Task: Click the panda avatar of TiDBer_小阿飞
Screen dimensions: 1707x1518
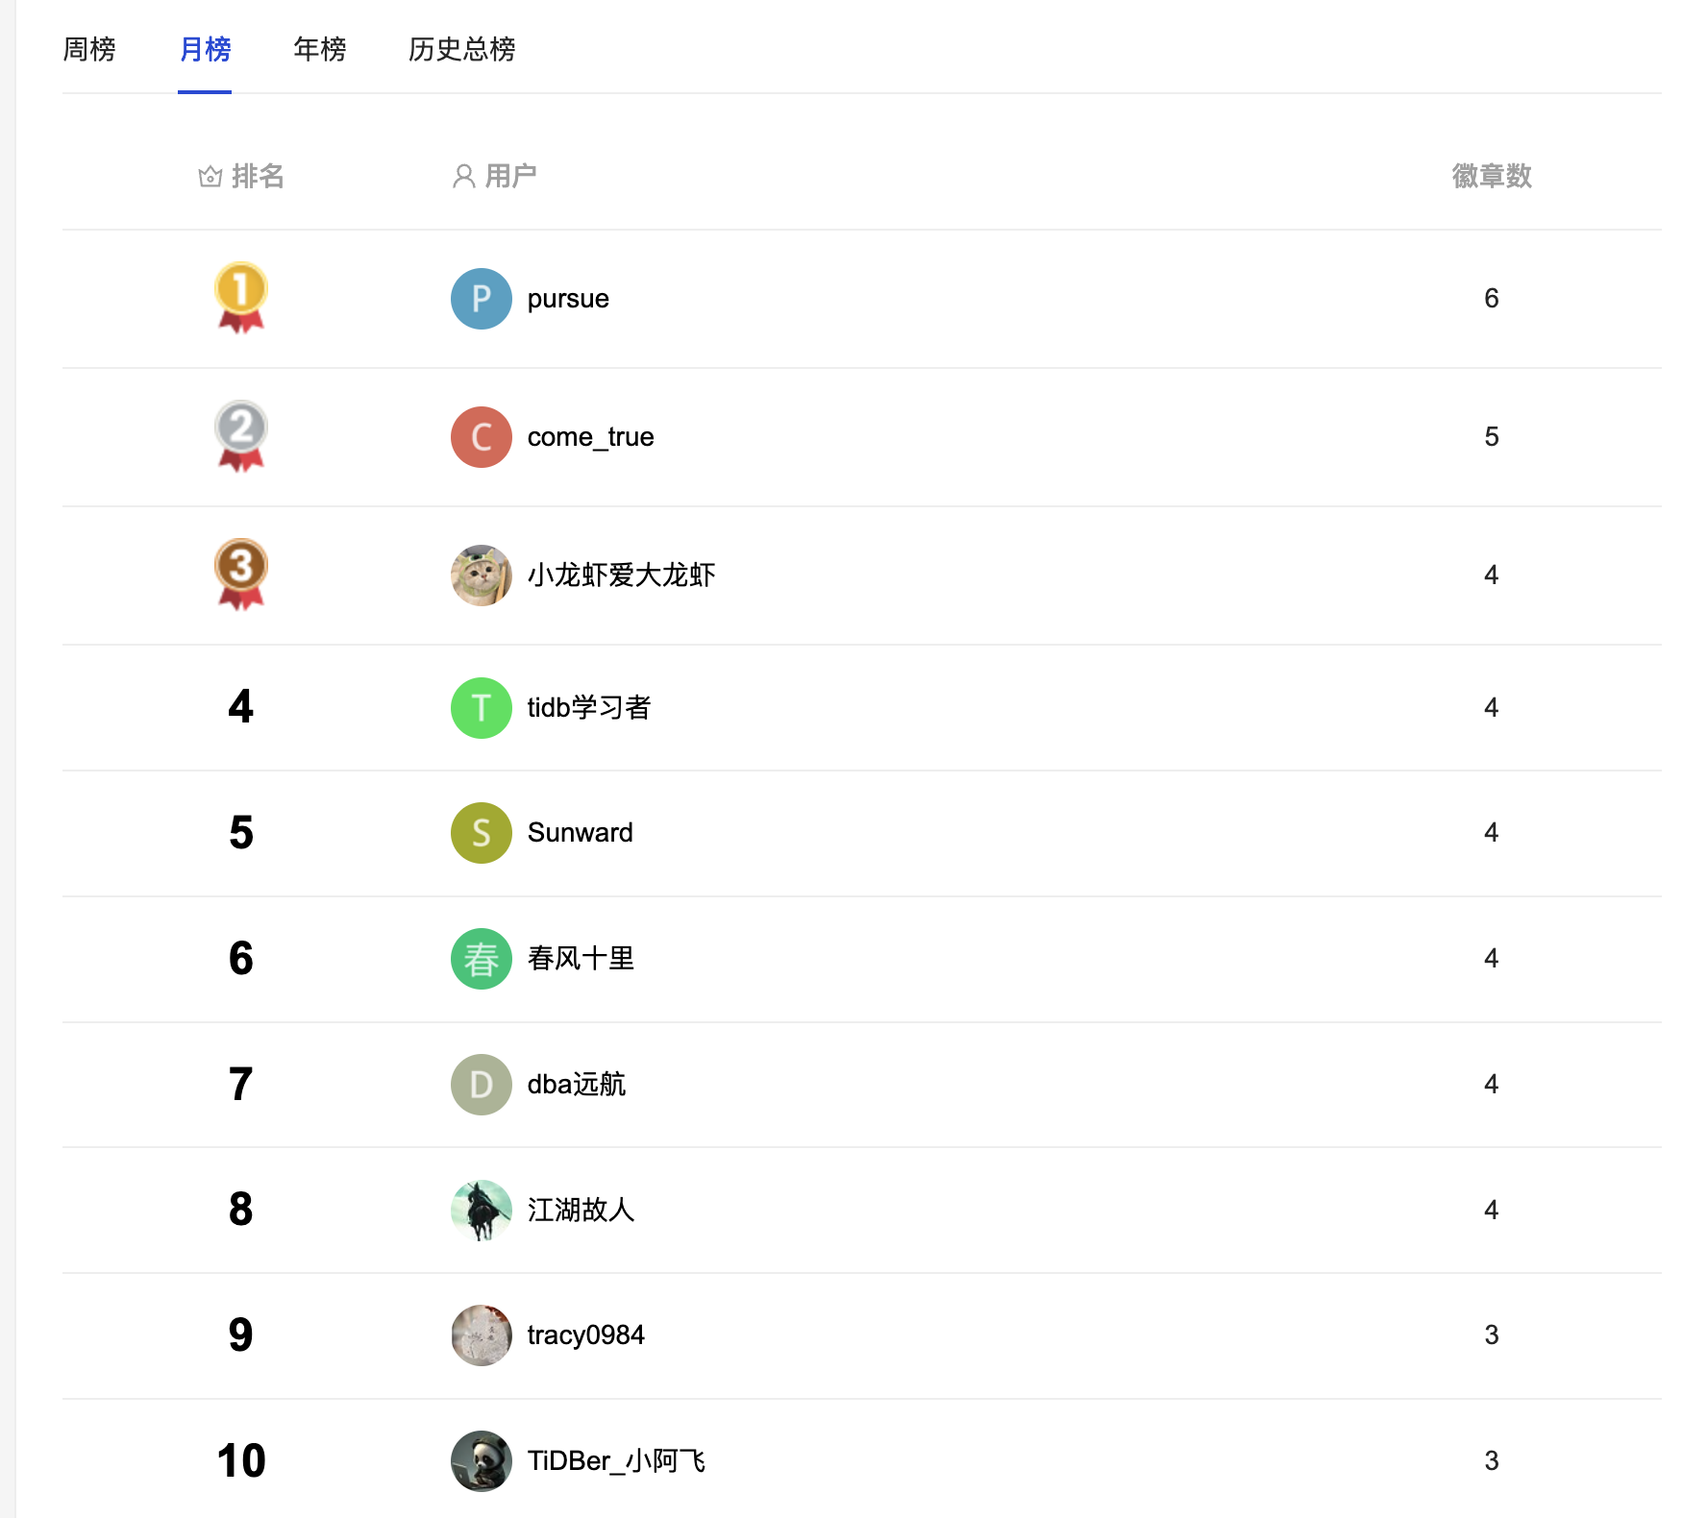Action: pos(481,1461)
